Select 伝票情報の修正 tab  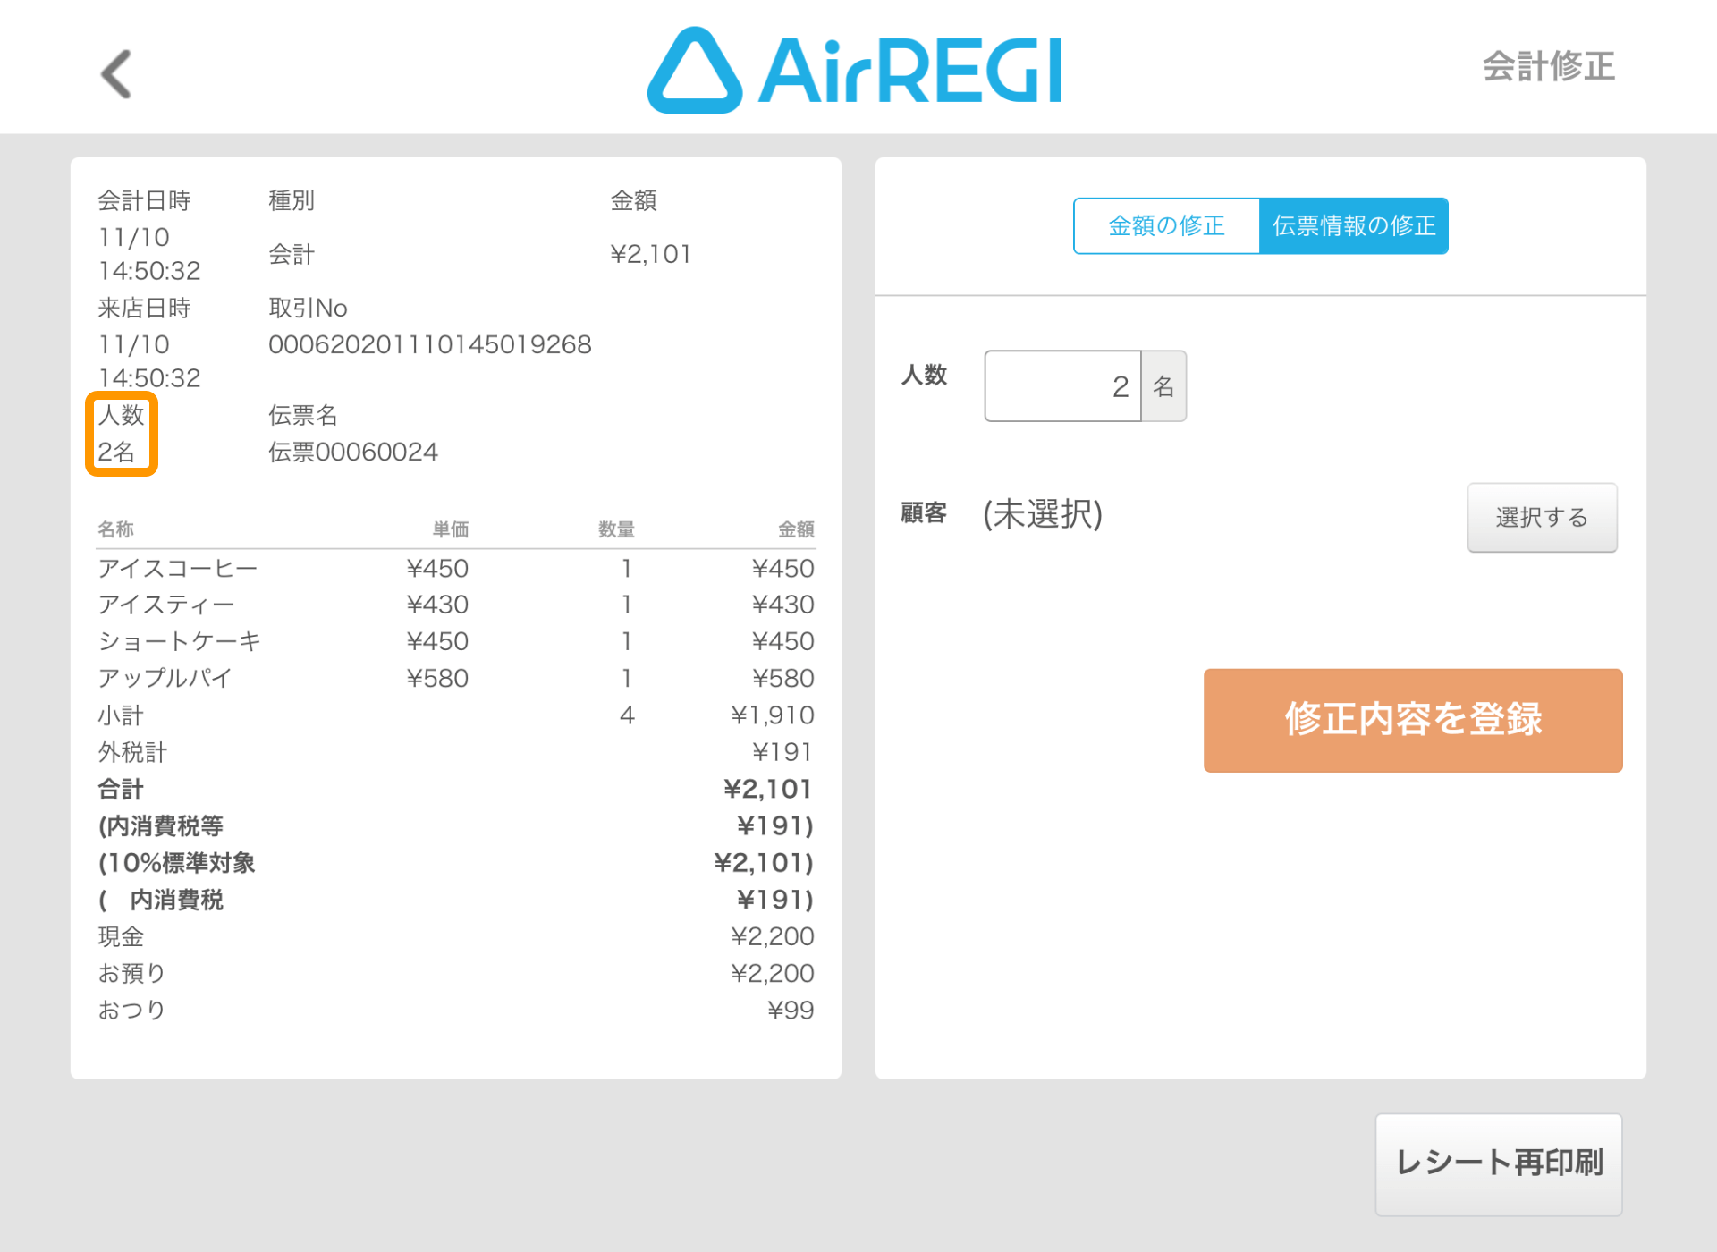[x=1353, y=226]
